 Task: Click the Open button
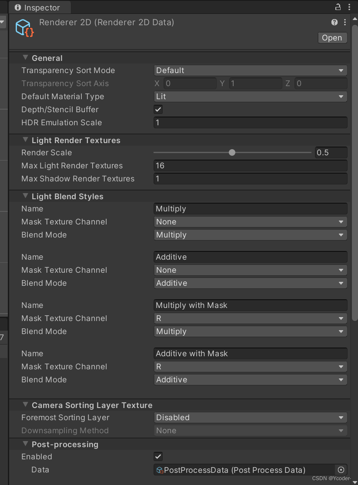(x=332, y=38)
